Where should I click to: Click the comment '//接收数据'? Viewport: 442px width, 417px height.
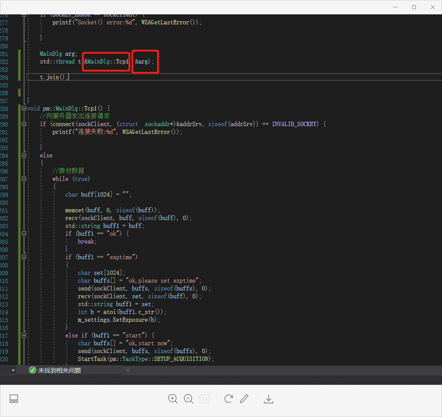click(68, 170)
